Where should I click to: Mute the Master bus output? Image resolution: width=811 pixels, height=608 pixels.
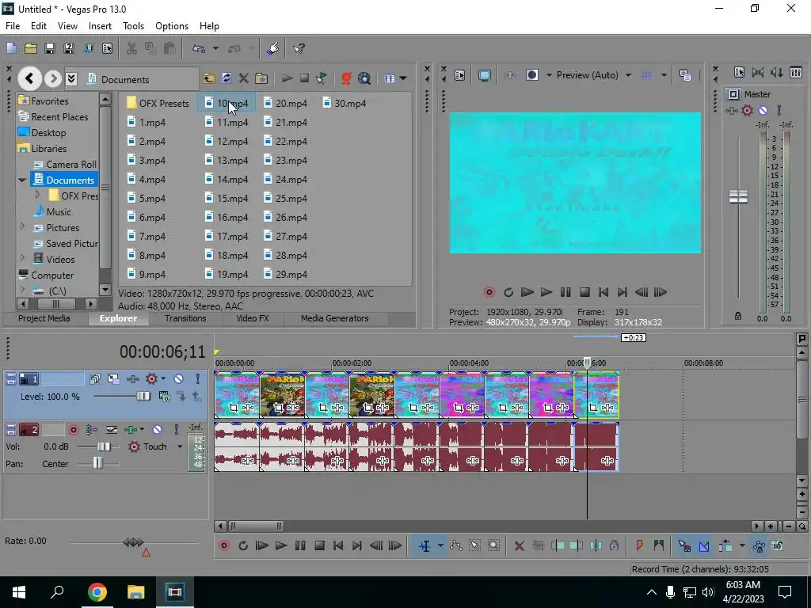tap(763, 110)
